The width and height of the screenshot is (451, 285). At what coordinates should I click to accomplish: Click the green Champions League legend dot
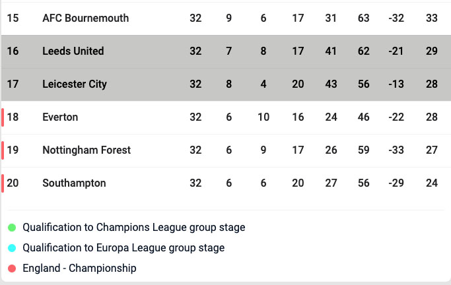pyautogui.click(x=12, y=228)
